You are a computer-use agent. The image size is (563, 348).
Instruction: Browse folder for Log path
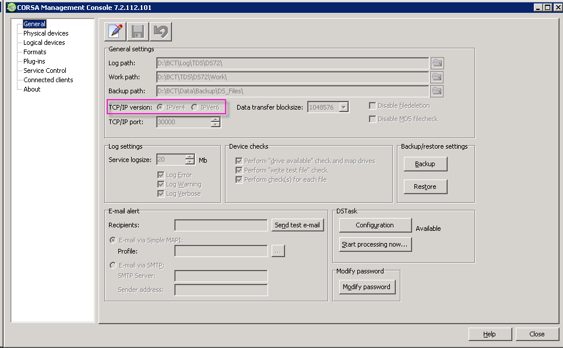437,63
